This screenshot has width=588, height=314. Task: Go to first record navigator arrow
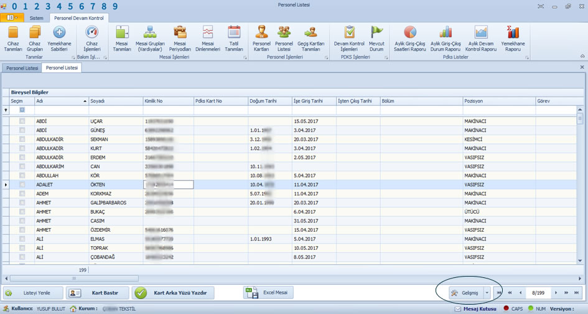coord(499,293)
